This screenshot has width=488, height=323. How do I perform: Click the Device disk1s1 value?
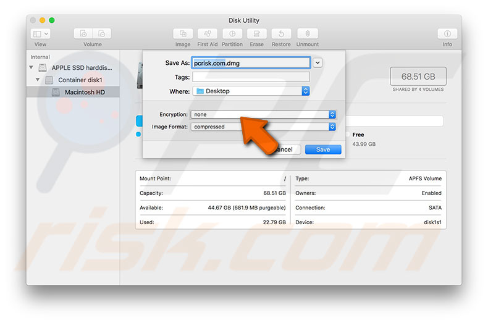[x=432, y=222]
